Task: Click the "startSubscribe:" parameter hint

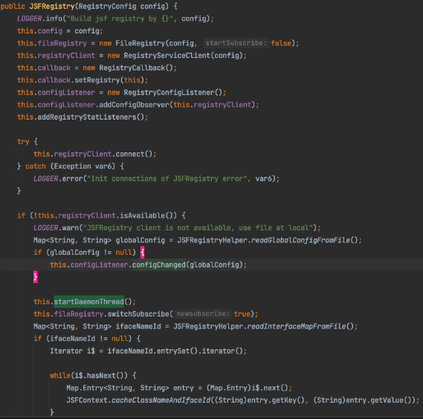Action: pos(236,43)
